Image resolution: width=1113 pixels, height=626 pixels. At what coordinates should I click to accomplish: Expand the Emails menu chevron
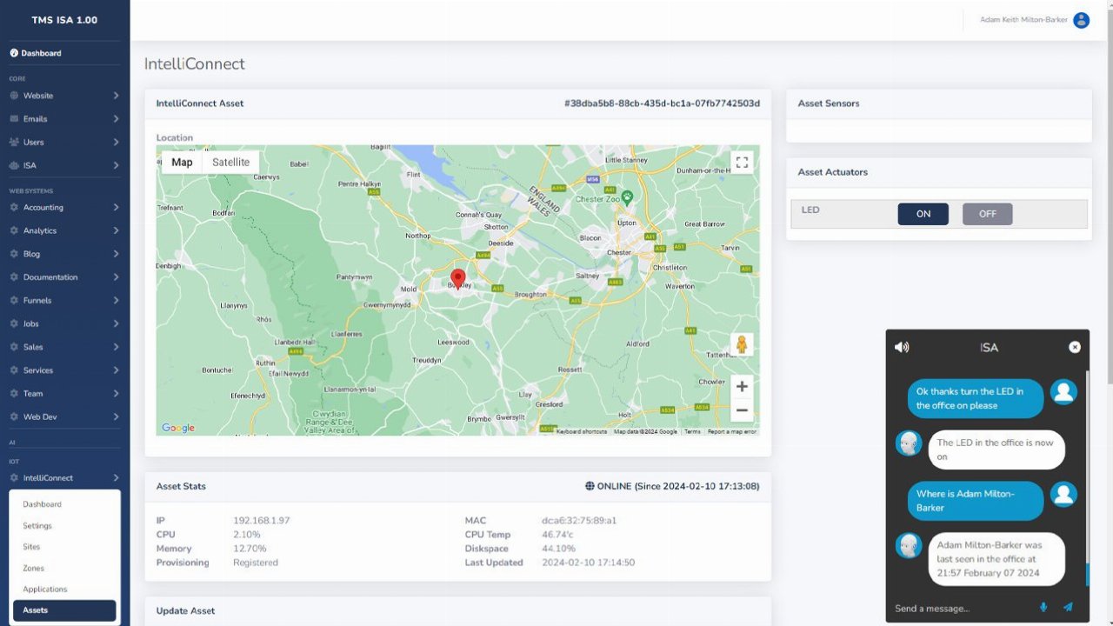[116, 119]
